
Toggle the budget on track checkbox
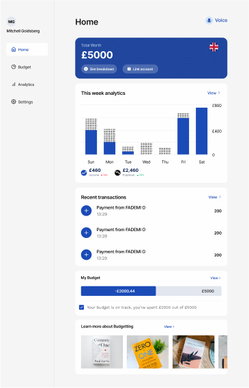pos(81,307)
